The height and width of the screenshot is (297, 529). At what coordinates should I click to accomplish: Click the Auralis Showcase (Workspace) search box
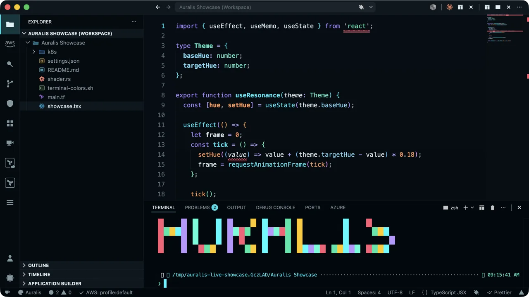pyautogui.click(x=276, y=7)
